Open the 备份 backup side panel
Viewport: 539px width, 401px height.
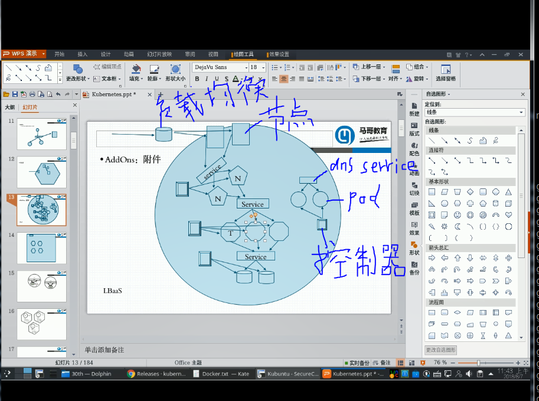coord(414,268)
